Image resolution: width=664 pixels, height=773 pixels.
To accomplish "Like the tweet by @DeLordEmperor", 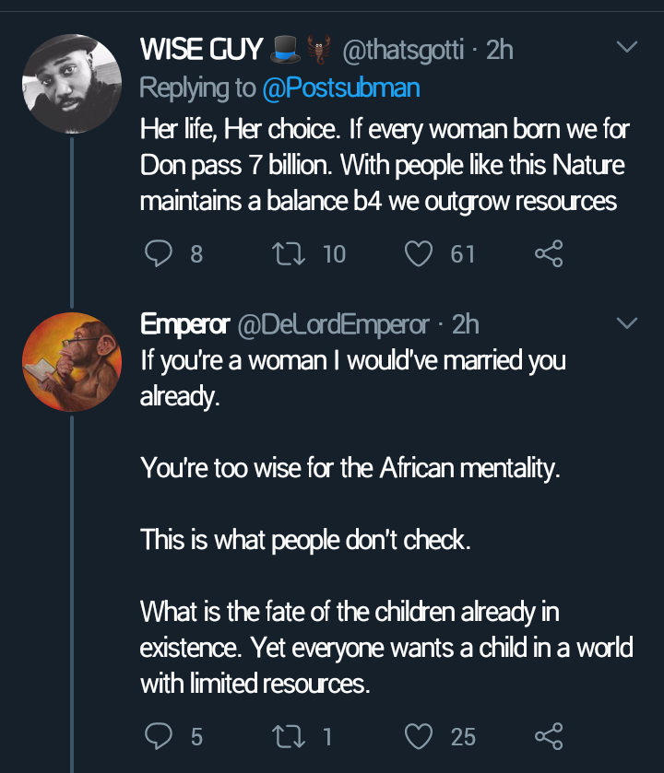I will 420,735.
